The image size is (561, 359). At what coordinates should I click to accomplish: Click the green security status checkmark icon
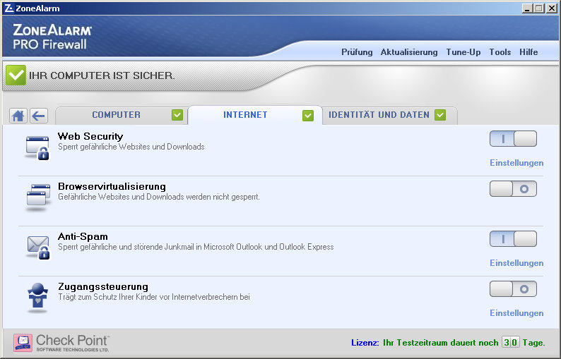[x=16, y=75]
